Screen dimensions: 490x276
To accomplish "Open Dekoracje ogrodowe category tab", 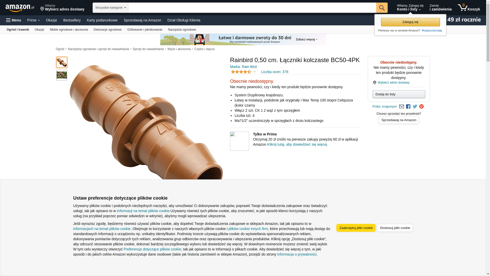I will click(108, 30).
